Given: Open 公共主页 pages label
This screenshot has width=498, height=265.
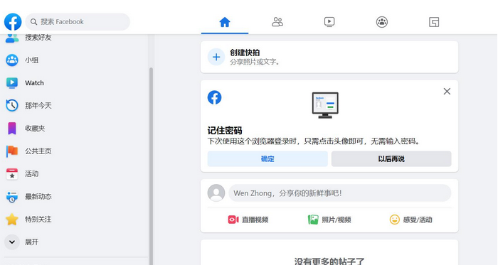Looking at the screenshot, I should click(38, 151).
